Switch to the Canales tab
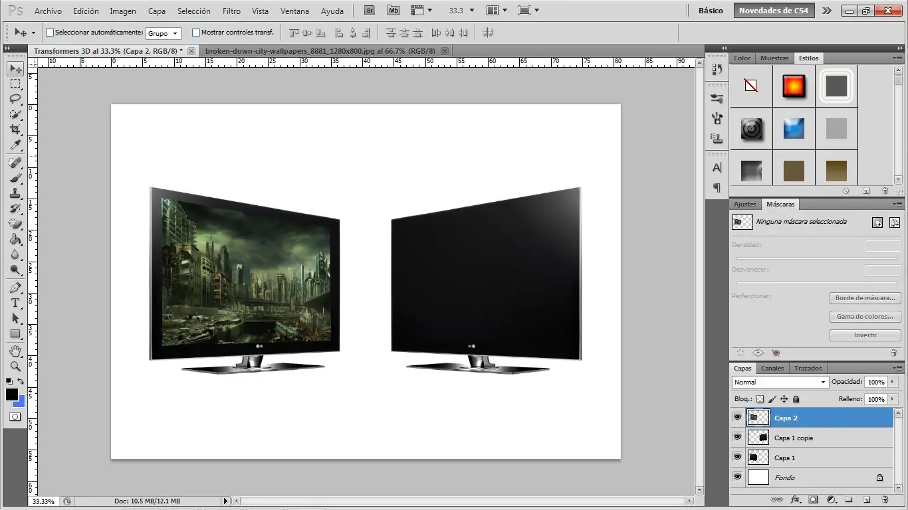 [772, 368]
